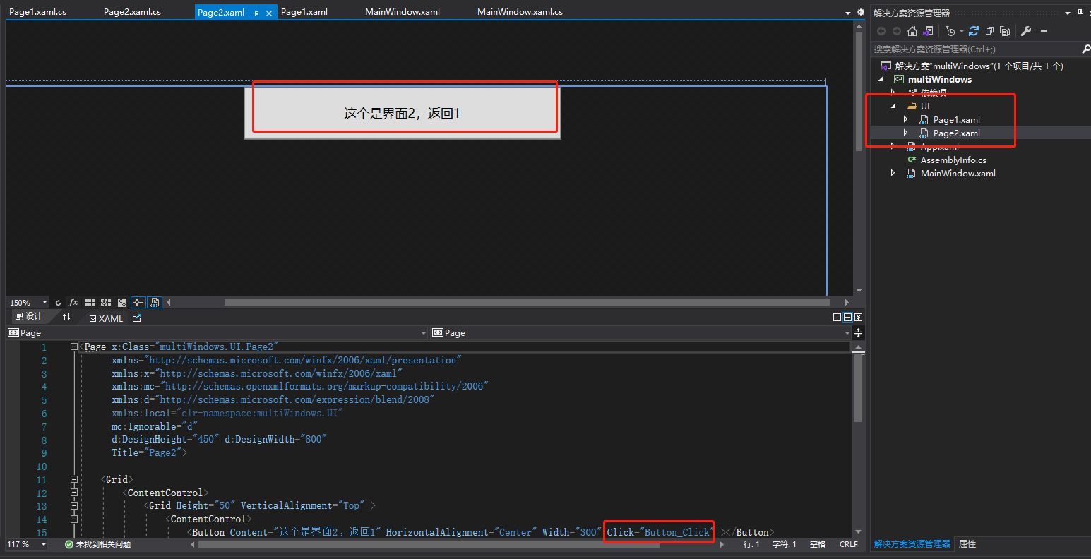The image size is (1091, 559).
Task: Refresh the XAML designer view
Action: point(58,302)
